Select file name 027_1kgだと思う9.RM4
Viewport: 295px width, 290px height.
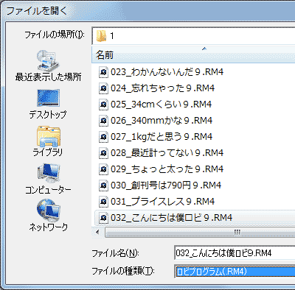[x=162, y=137]
